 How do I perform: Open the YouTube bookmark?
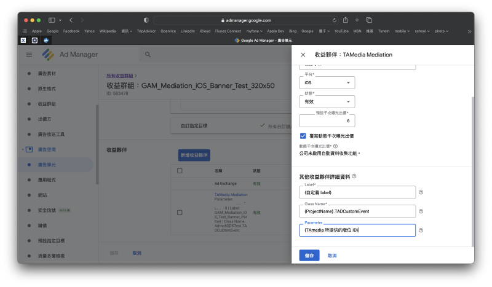click(x=341, y=31)
